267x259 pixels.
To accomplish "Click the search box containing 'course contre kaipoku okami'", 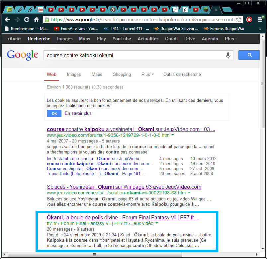I will pyautogui.click(x=138, y=55).
